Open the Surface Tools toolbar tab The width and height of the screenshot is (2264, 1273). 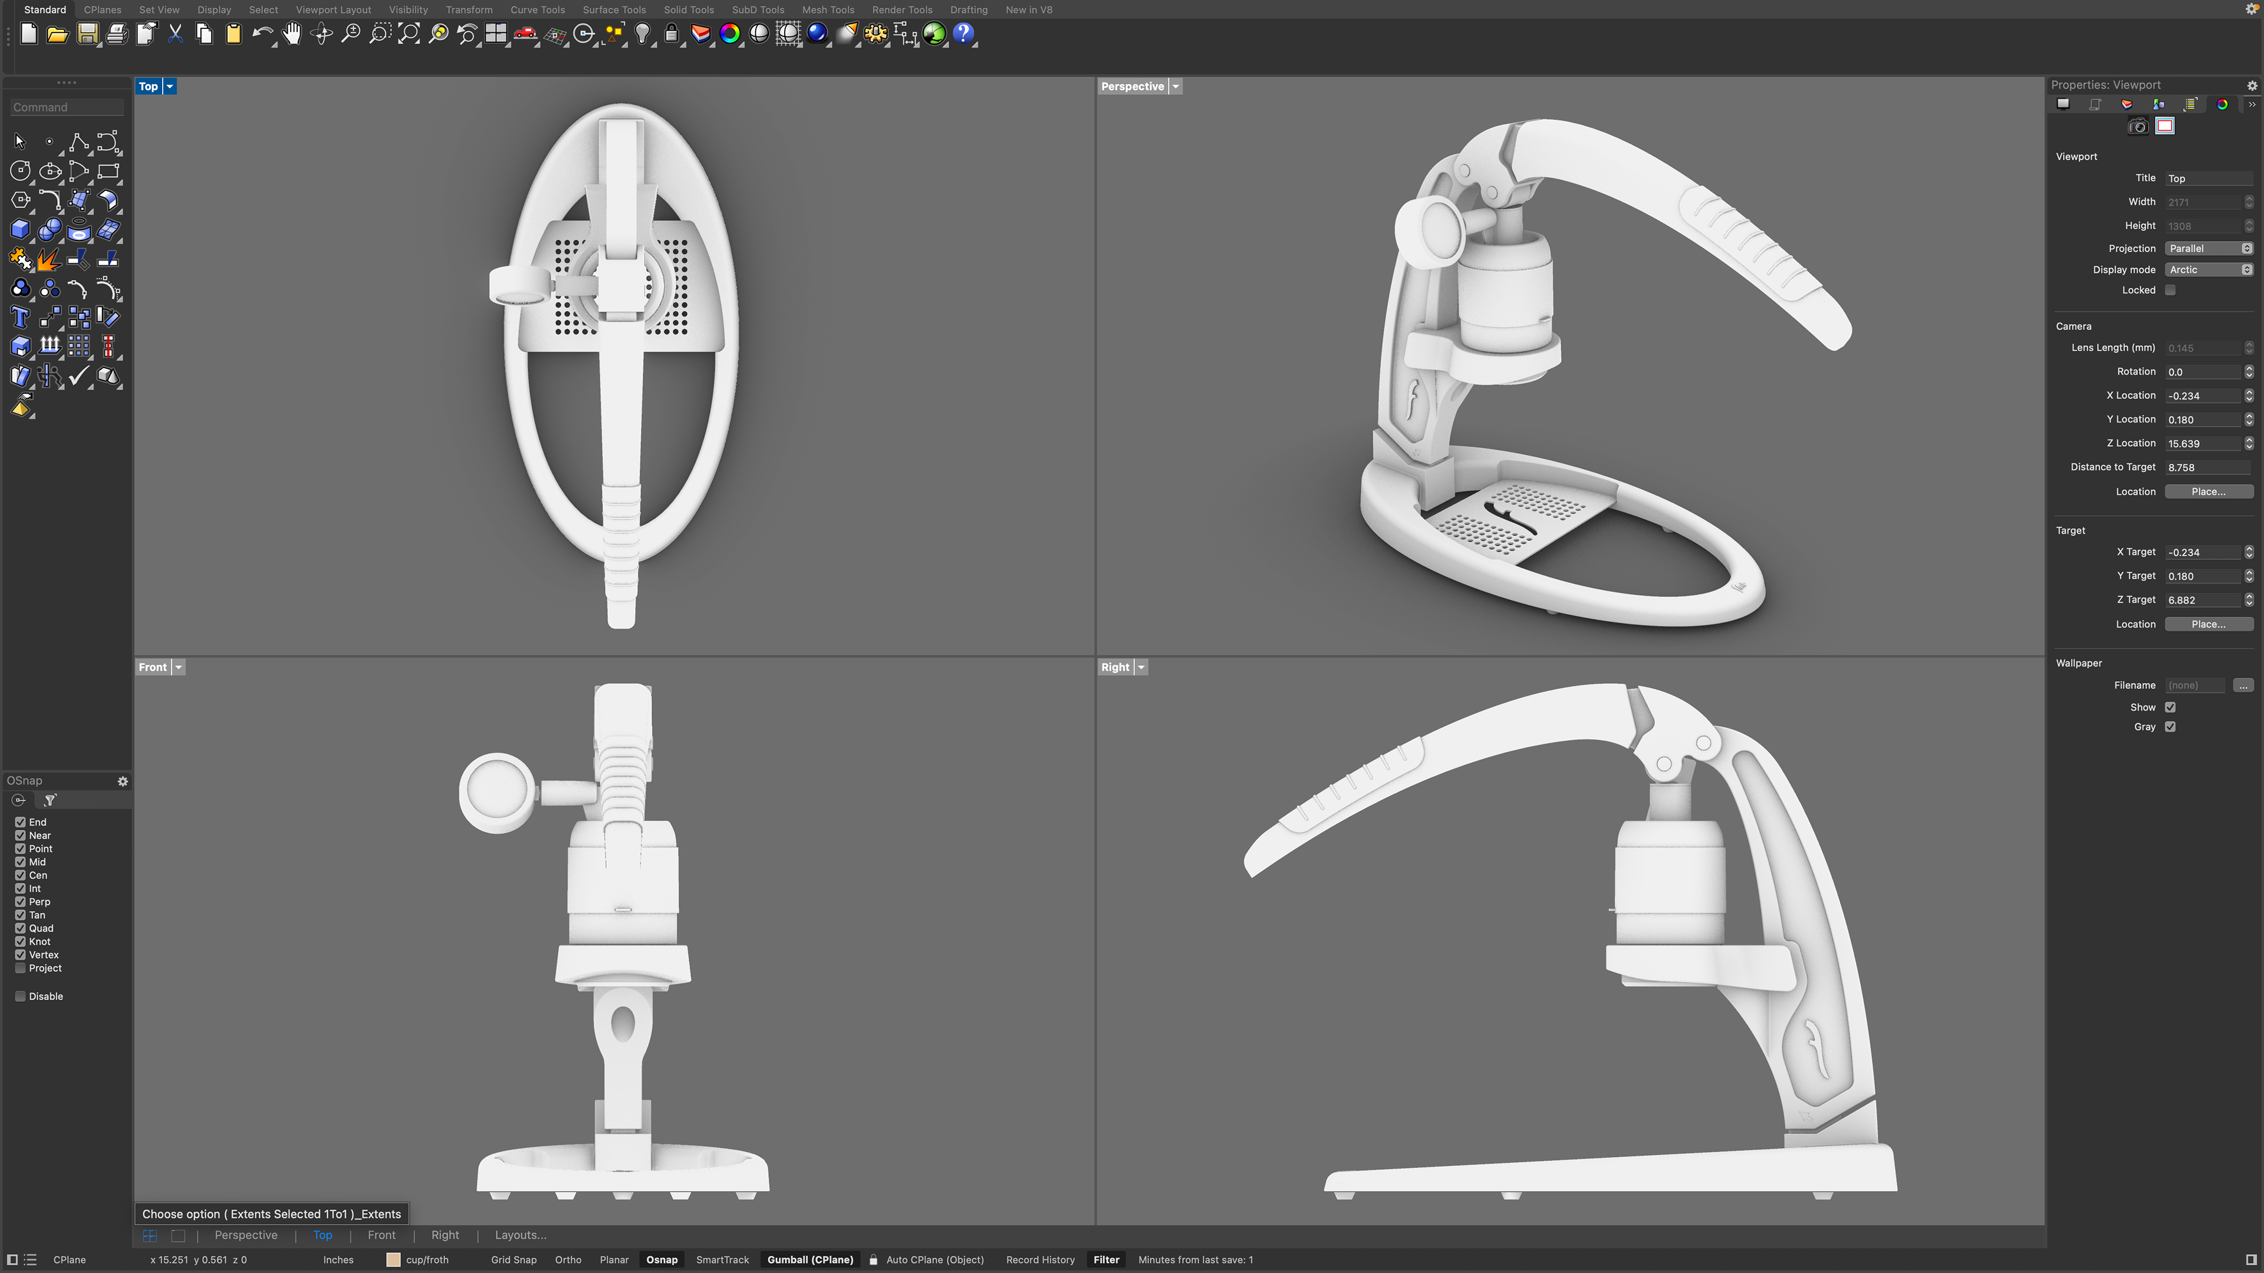[x=613, y=9]
